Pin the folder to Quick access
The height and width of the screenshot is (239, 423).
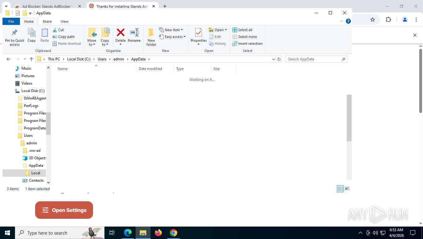point(15,37)
